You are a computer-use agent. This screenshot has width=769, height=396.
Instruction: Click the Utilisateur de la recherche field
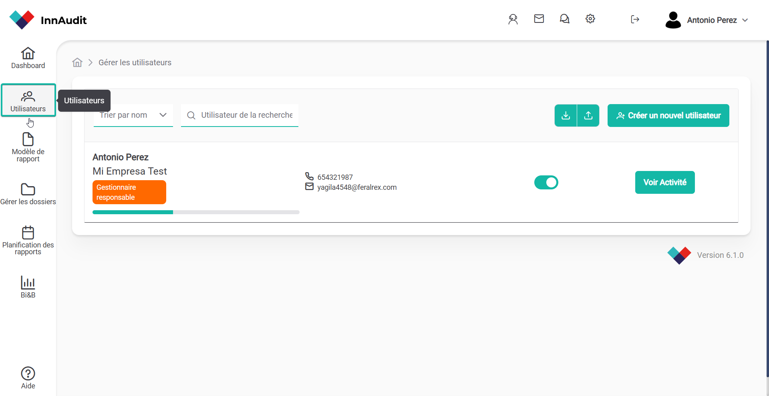pyautogui.click(x=246, y=115)
